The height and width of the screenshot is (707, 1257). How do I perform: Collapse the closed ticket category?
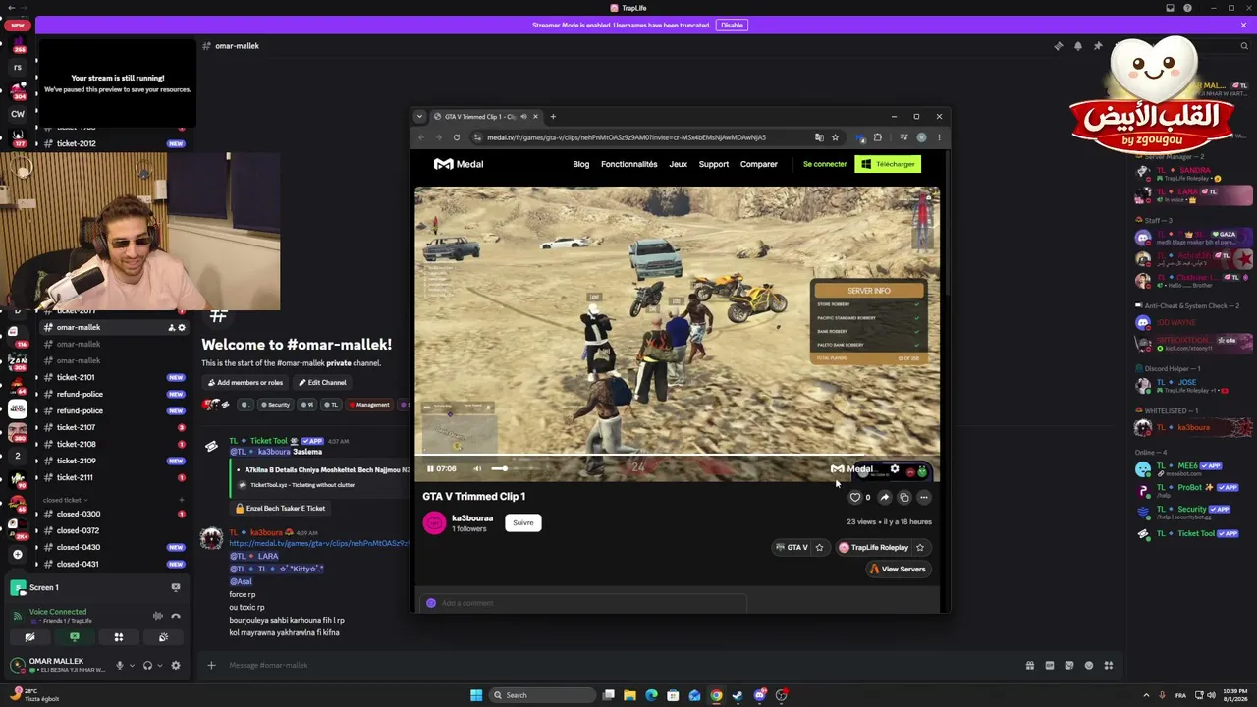click(65, 500)
